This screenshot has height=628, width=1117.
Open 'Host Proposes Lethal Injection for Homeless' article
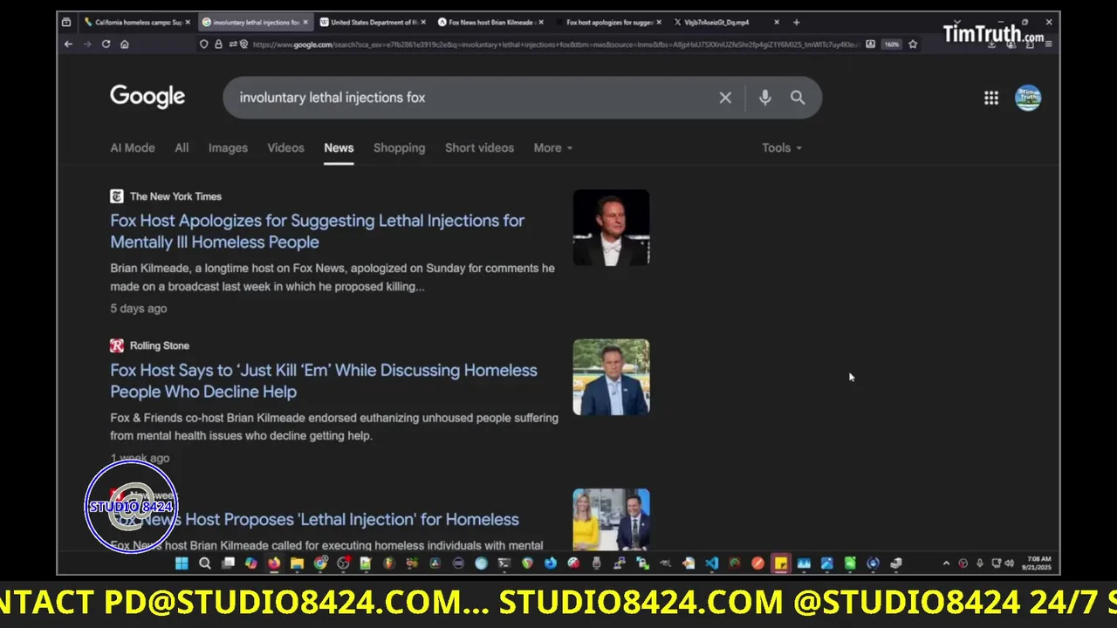(315, 519)
